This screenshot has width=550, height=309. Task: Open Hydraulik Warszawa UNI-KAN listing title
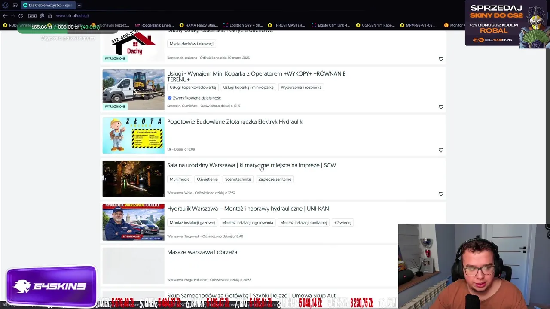248,209
